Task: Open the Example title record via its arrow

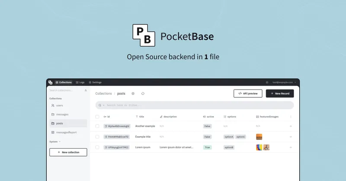Action: tap(291, 137)
